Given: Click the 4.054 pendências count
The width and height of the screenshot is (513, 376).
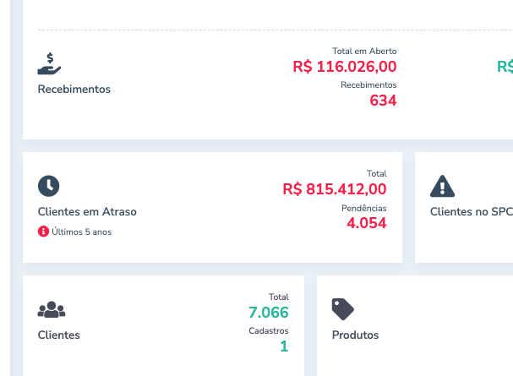Looking at the screenshot, I should (366, 223).
